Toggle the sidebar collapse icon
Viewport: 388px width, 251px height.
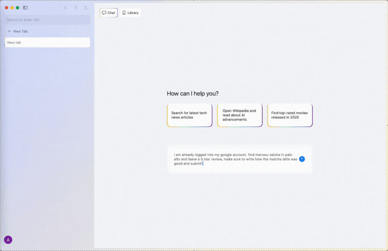coord(25,8)
